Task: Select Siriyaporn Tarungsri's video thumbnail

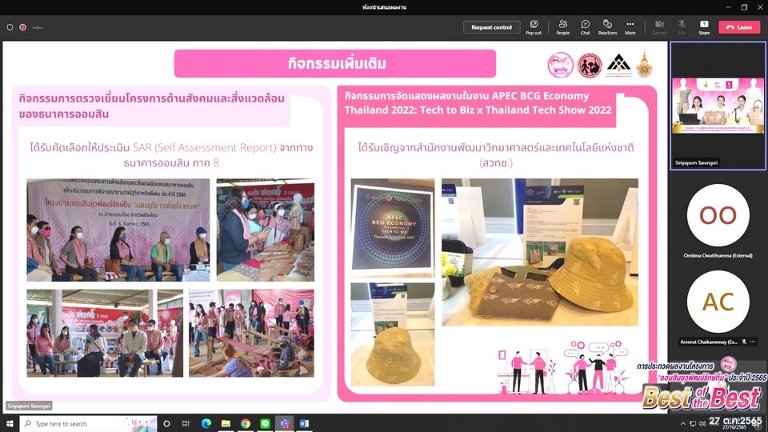Action: (718, 105)
